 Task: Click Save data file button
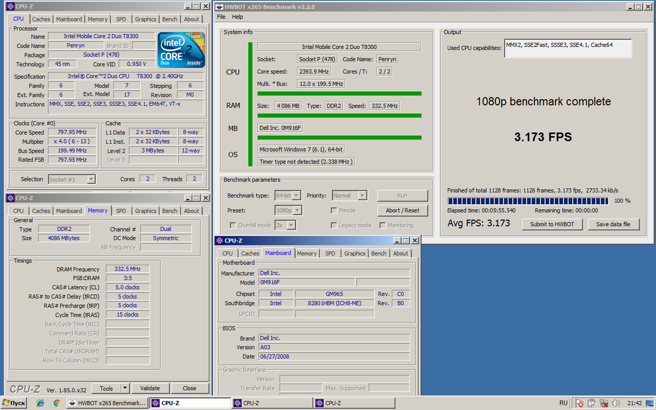pyautogui.click(x=613, y=224)
